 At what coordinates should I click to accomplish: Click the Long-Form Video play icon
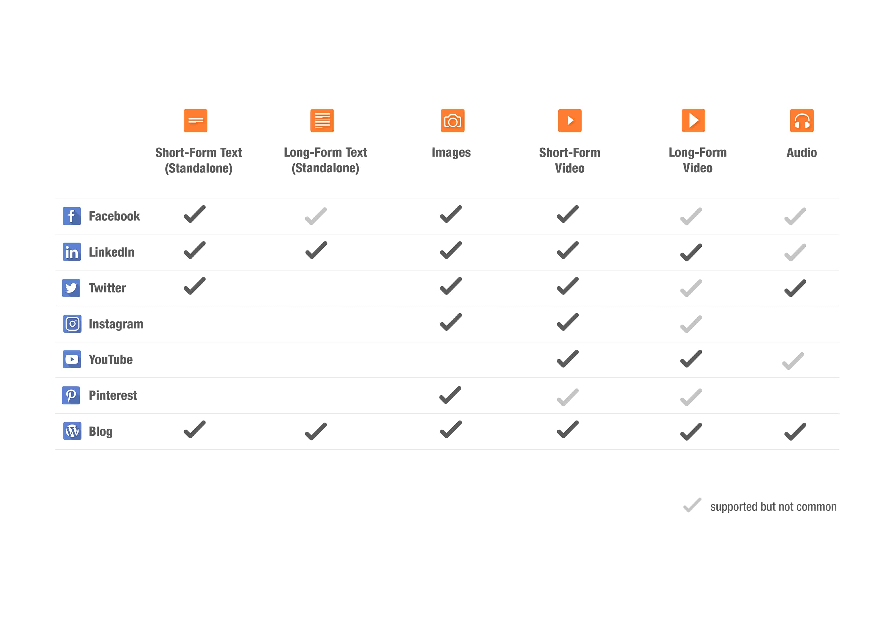point(693,120)
